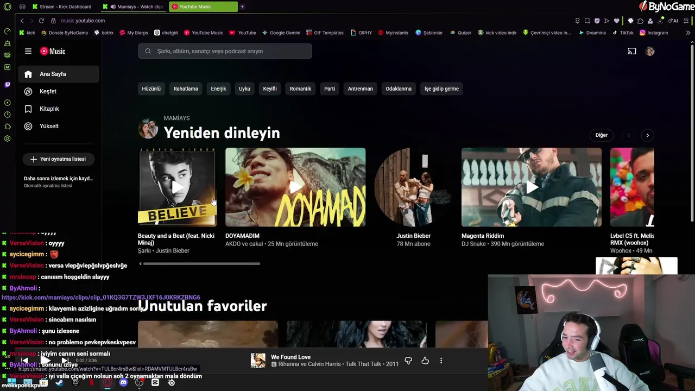Viewport: 695px width, 391px height.
Task: Open a new browser tab
Action: tap(242, 7)
